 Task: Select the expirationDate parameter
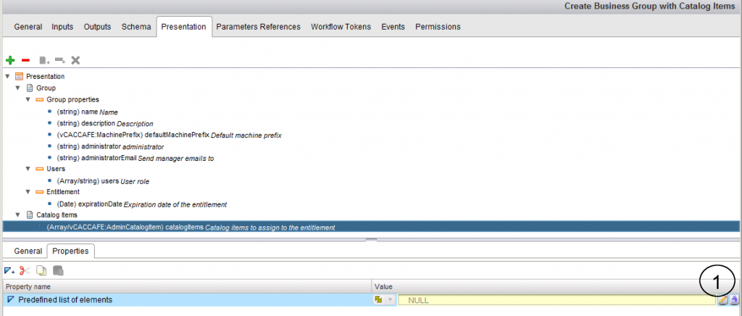pos(141,204)
